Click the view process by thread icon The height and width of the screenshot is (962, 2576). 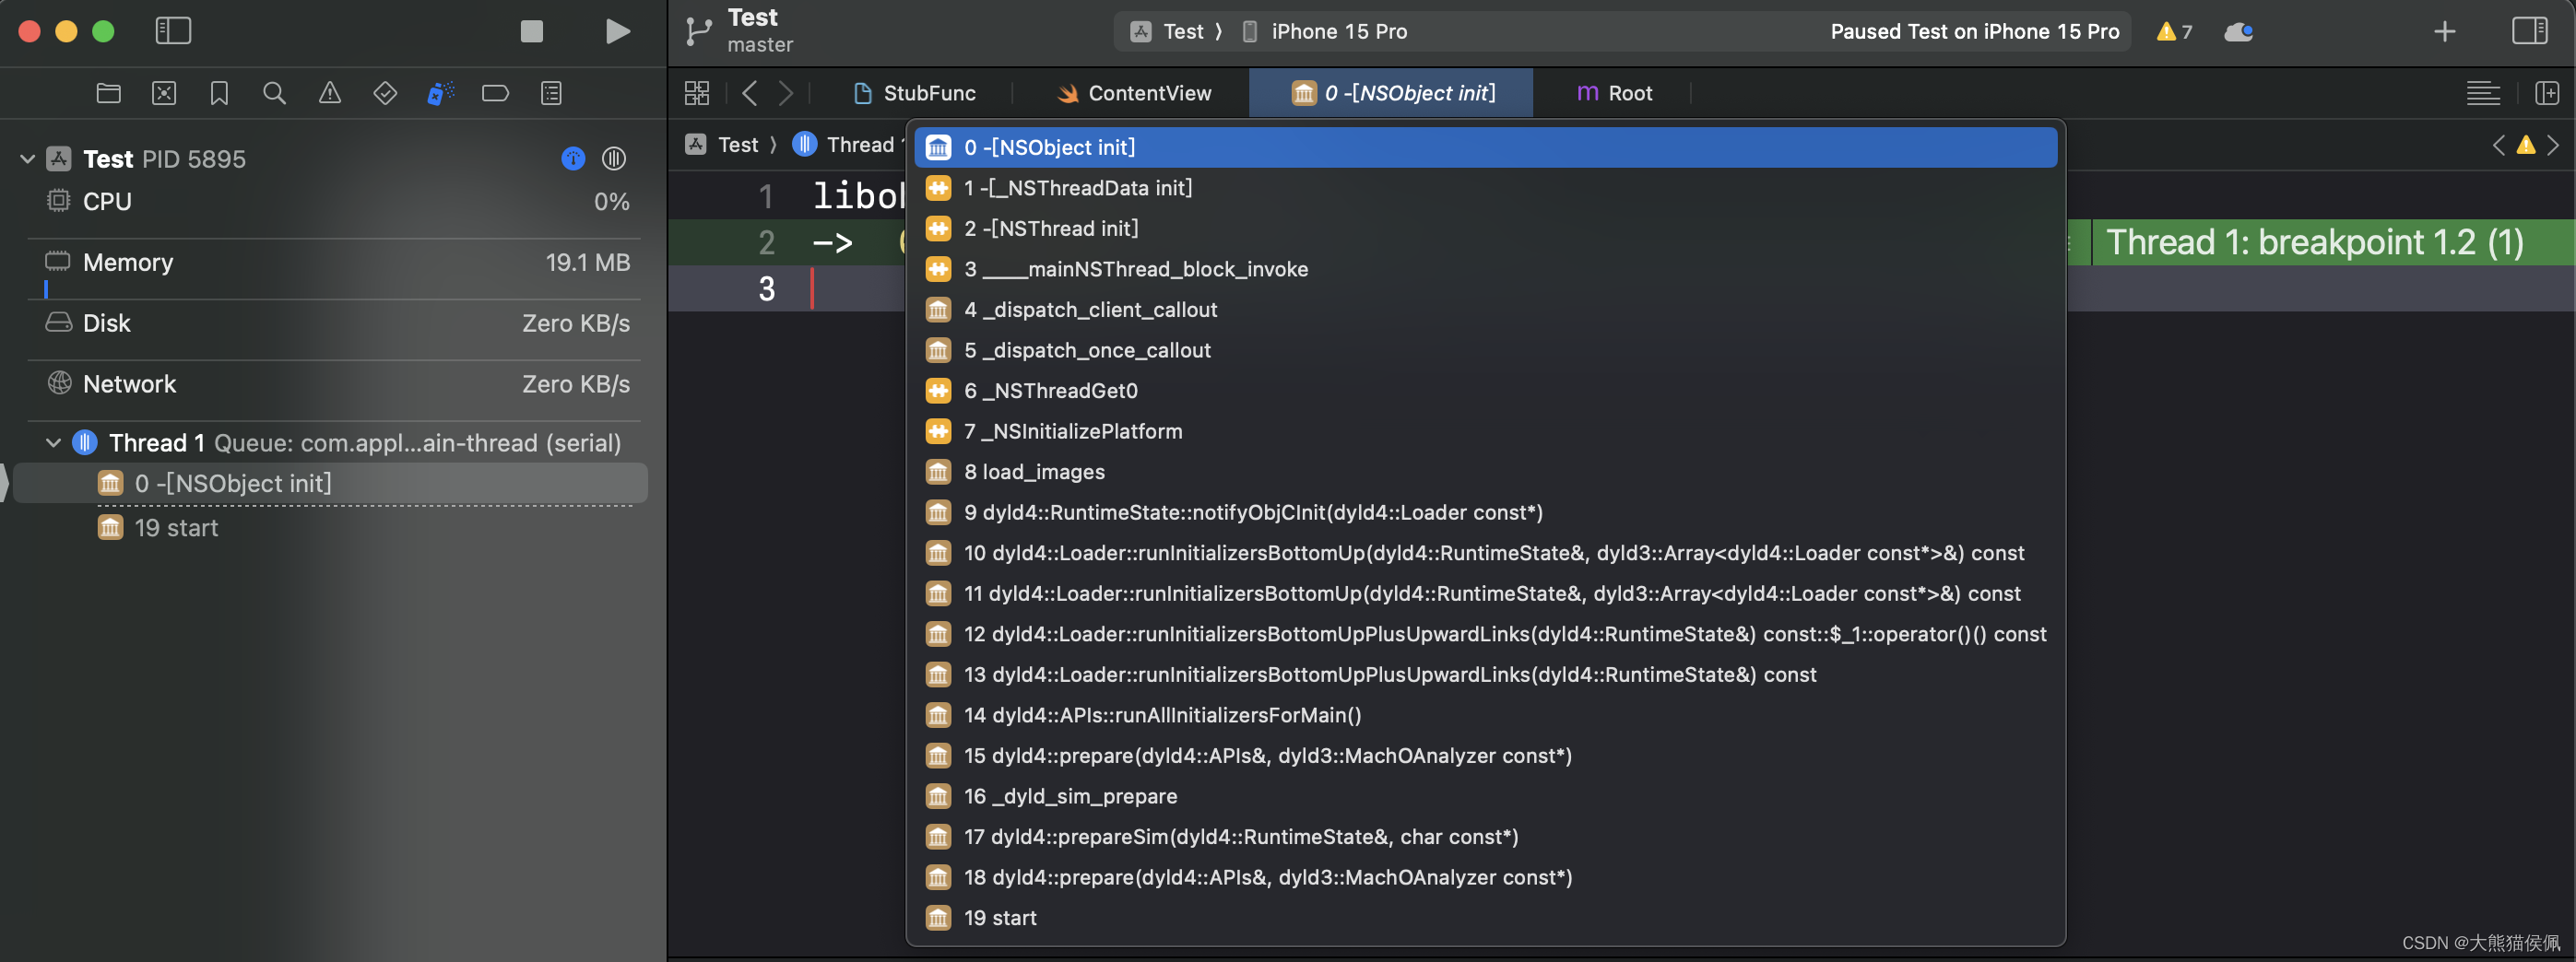click(614, 158)
